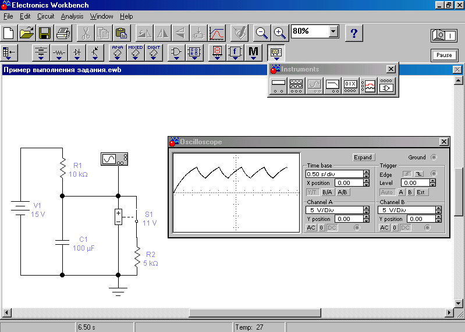
Task: Cut selection with the scissors icon
Action: (x=86, y=33)
